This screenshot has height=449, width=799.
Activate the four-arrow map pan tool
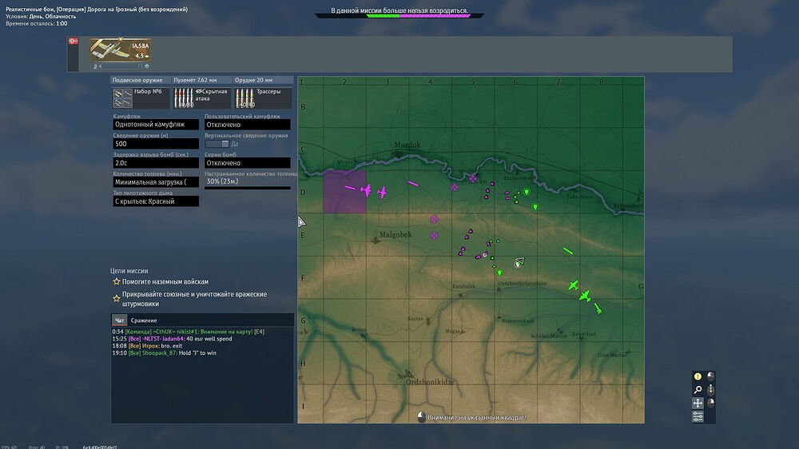click(x=698, y=403)
